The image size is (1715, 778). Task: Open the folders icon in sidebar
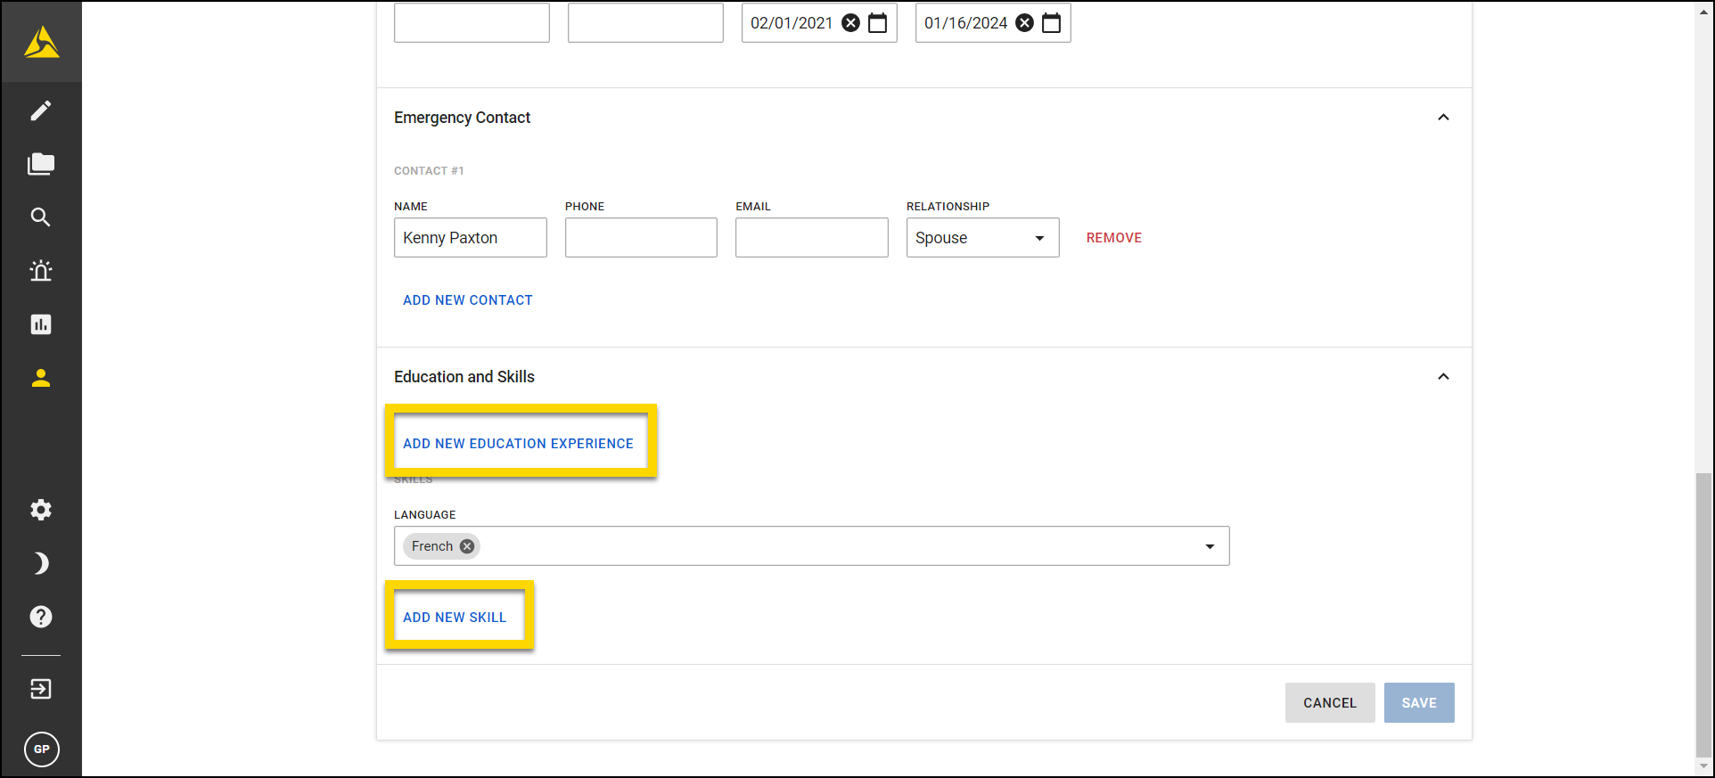41,164
